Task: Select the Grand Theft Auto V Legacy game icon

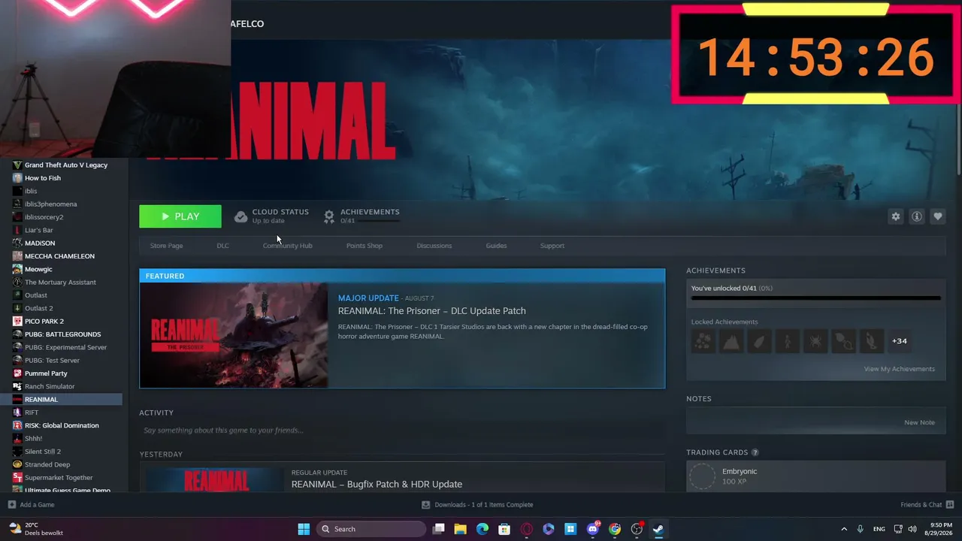Action: tap(17, 165)
